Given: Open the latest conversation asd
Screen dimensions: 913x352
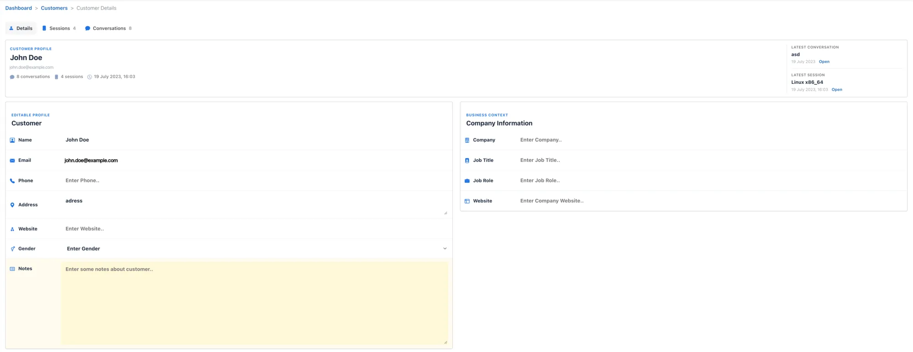Looking at the screenshot, I should pos(824,62).
